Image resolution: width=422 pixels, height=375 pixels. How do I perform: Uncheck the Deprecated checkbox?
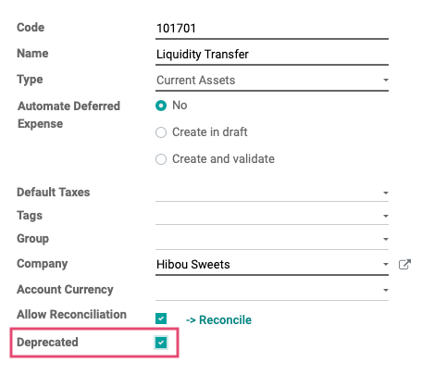[161, 343]
